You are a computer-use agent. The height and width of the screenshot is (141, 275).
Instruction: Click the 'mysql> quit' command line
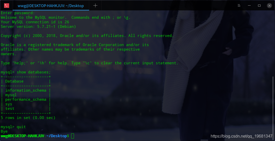(13, 127)
